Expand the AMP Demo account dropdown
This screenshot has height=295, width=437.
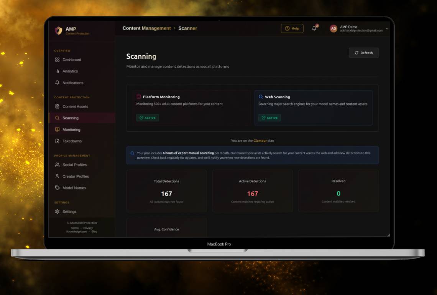[387, 28]
